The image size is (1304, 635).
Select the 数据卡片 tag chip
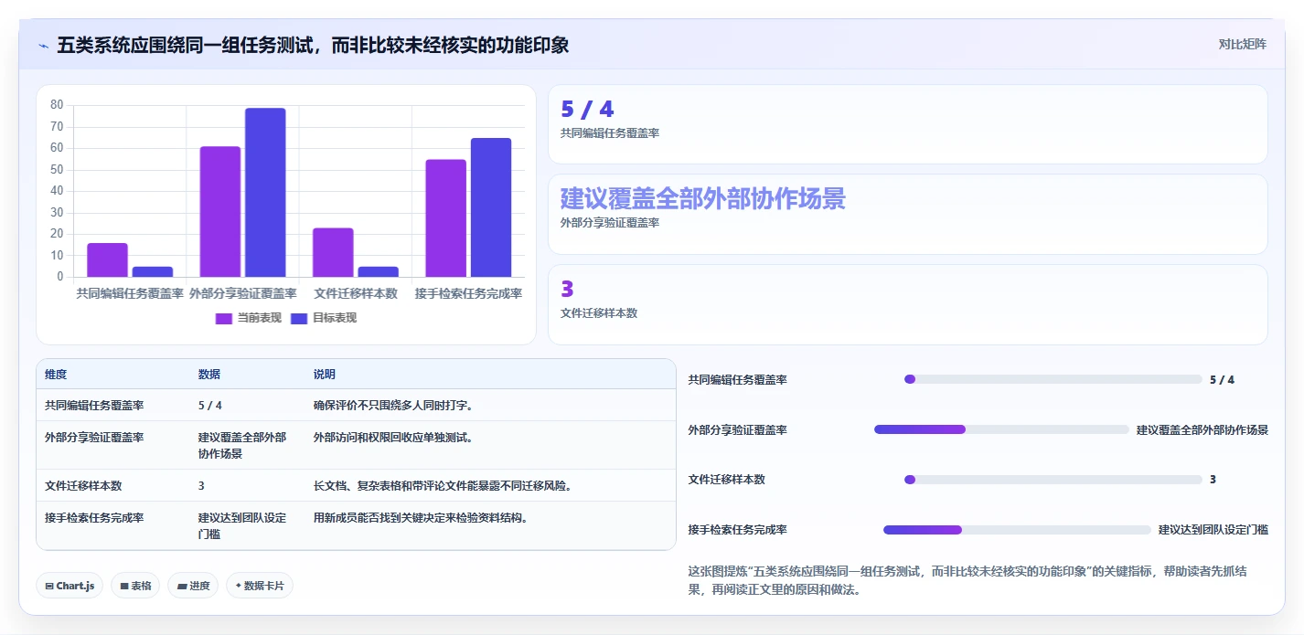(x=260, y=586)
